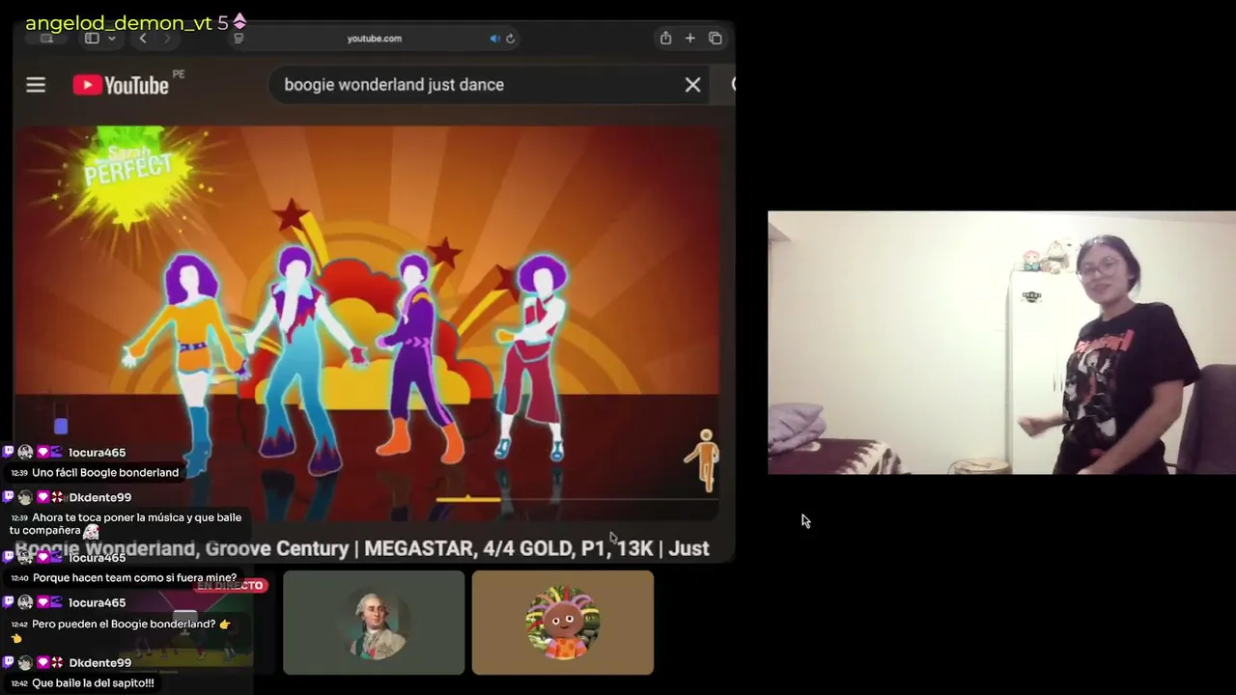The image size is (1236, 695).
Task: Open the page menu icon in address bar
Action: pos(239,39)
